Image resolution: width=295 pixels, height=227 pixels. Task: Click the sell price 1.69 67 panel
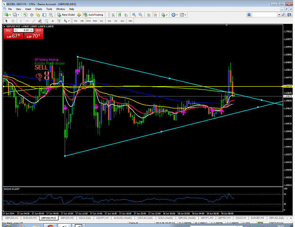tap(14, 36)
